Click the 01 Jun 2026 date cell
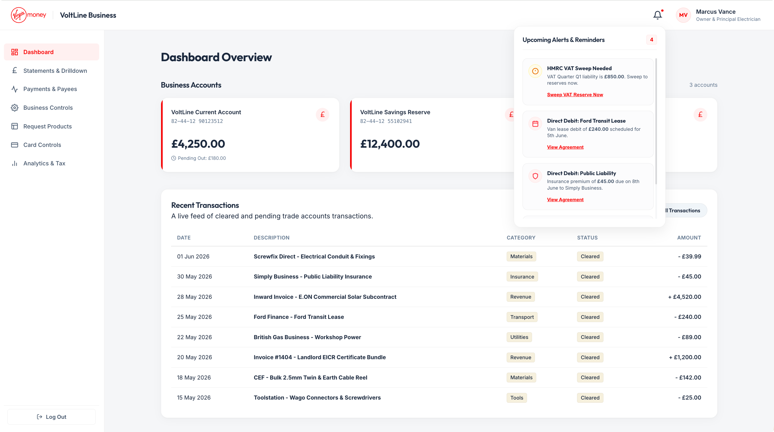 pyautogui.click(x=193, y=256)
